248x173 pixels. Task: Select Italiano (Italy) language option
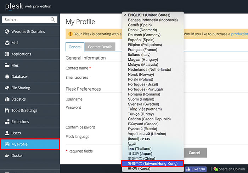pos(153,55)
